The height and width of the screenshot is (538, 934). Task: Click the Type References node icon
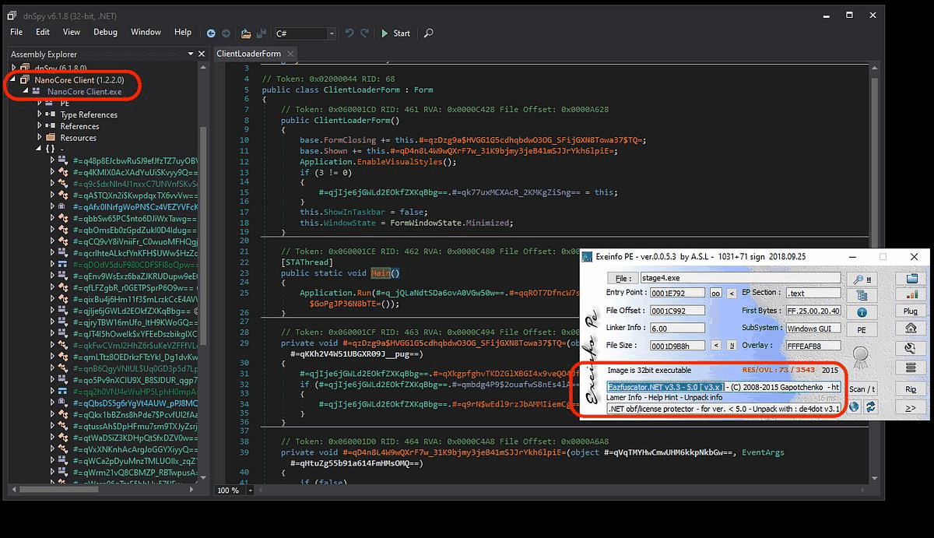pyautogui.click(x=51, y=114)
